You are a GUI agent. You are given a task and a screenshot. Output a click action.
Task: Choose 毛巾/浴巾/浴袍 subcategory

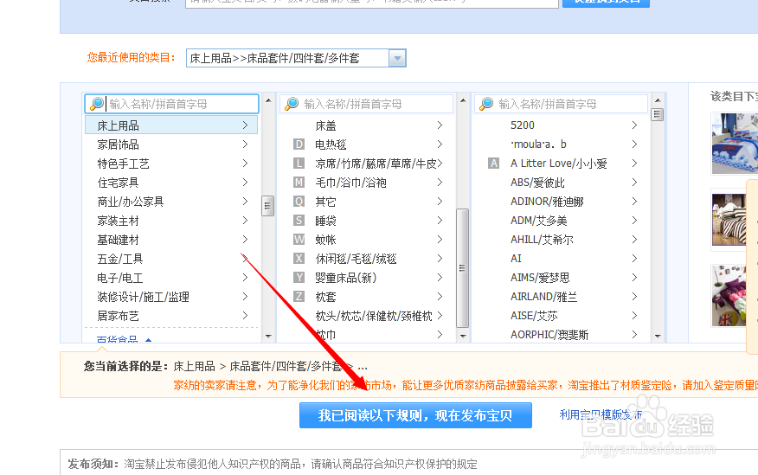[350, 183]
